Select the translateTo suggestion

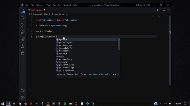[x=87, y=48]
